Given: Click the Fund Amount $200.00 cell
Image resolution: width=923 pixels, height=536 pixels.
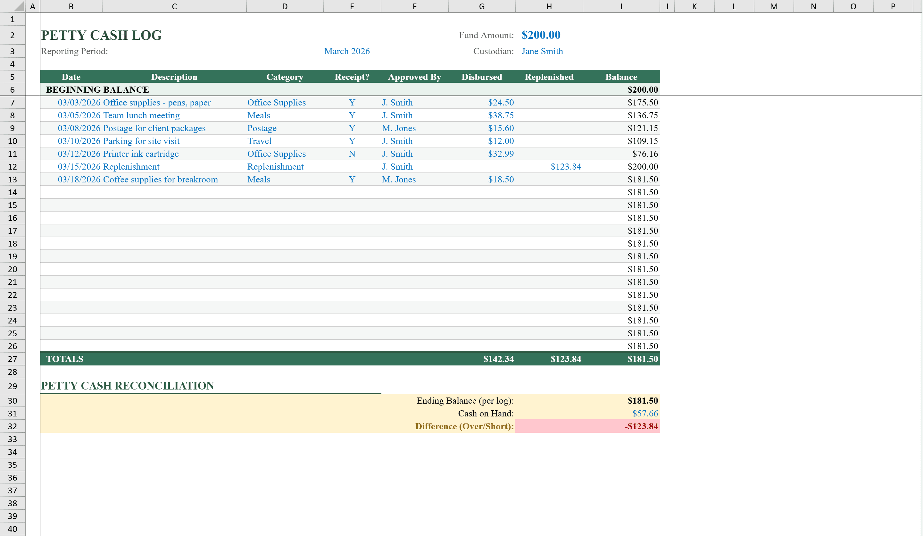Looking at the screenshot, I should [x=541, y=35].
